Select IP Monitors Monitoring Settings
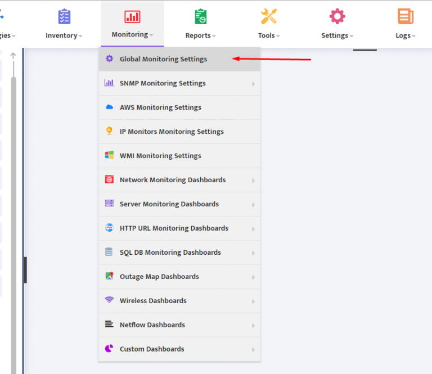432x374 pixels. (172, 132)
